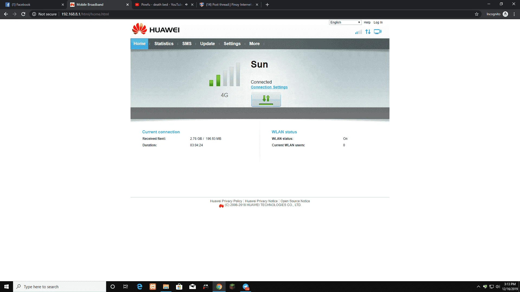Viewport: 520px width, 292px height.
Task: Click the taskbar search box
Action: click(x=60, y=287)
